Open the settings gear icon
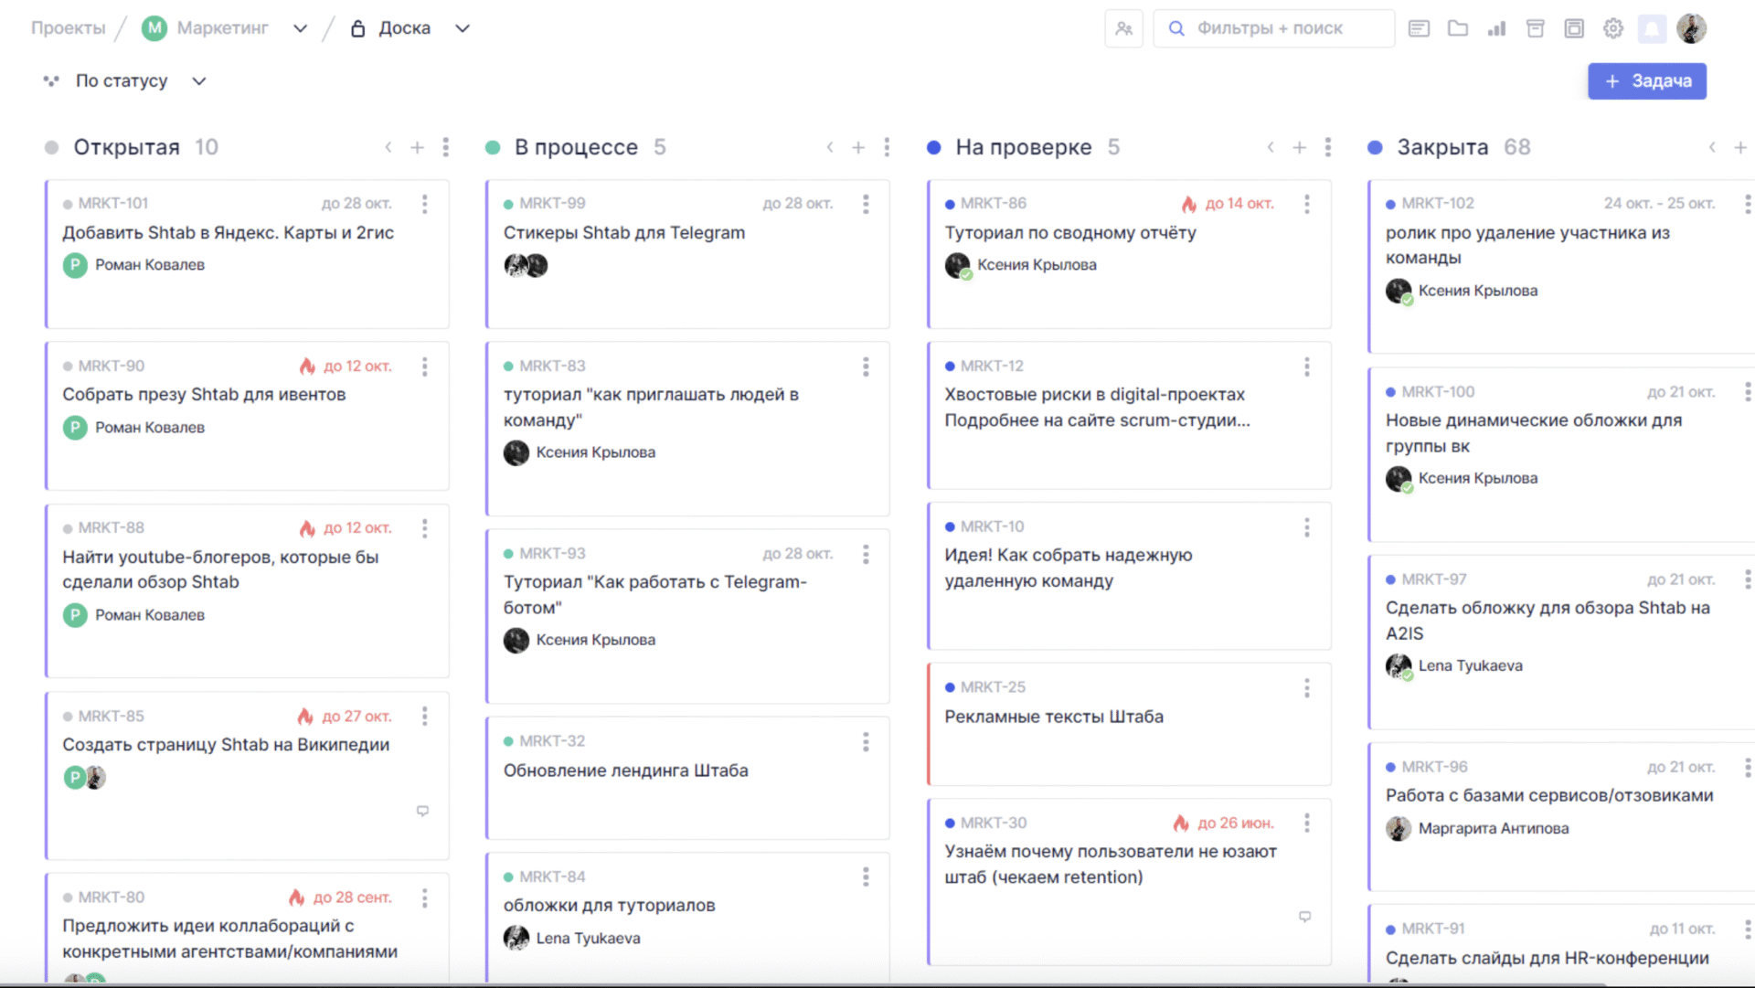This screenshot has height=988, width=1755. [1613, 28]
